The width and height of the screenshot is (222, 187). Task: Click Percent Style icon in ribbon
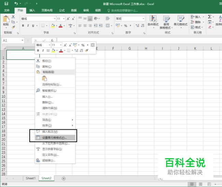point(126,26)
